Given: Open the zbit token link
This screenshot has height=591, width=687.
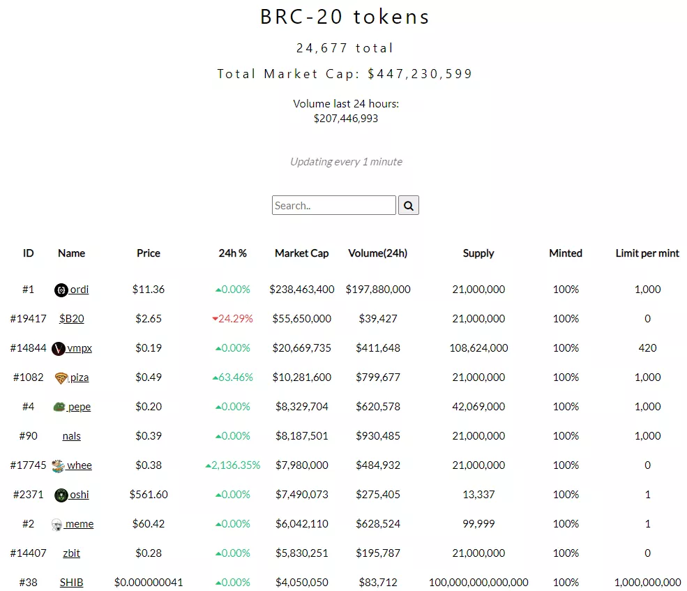Looking at the screenshot, I should (x=71, y=553).
